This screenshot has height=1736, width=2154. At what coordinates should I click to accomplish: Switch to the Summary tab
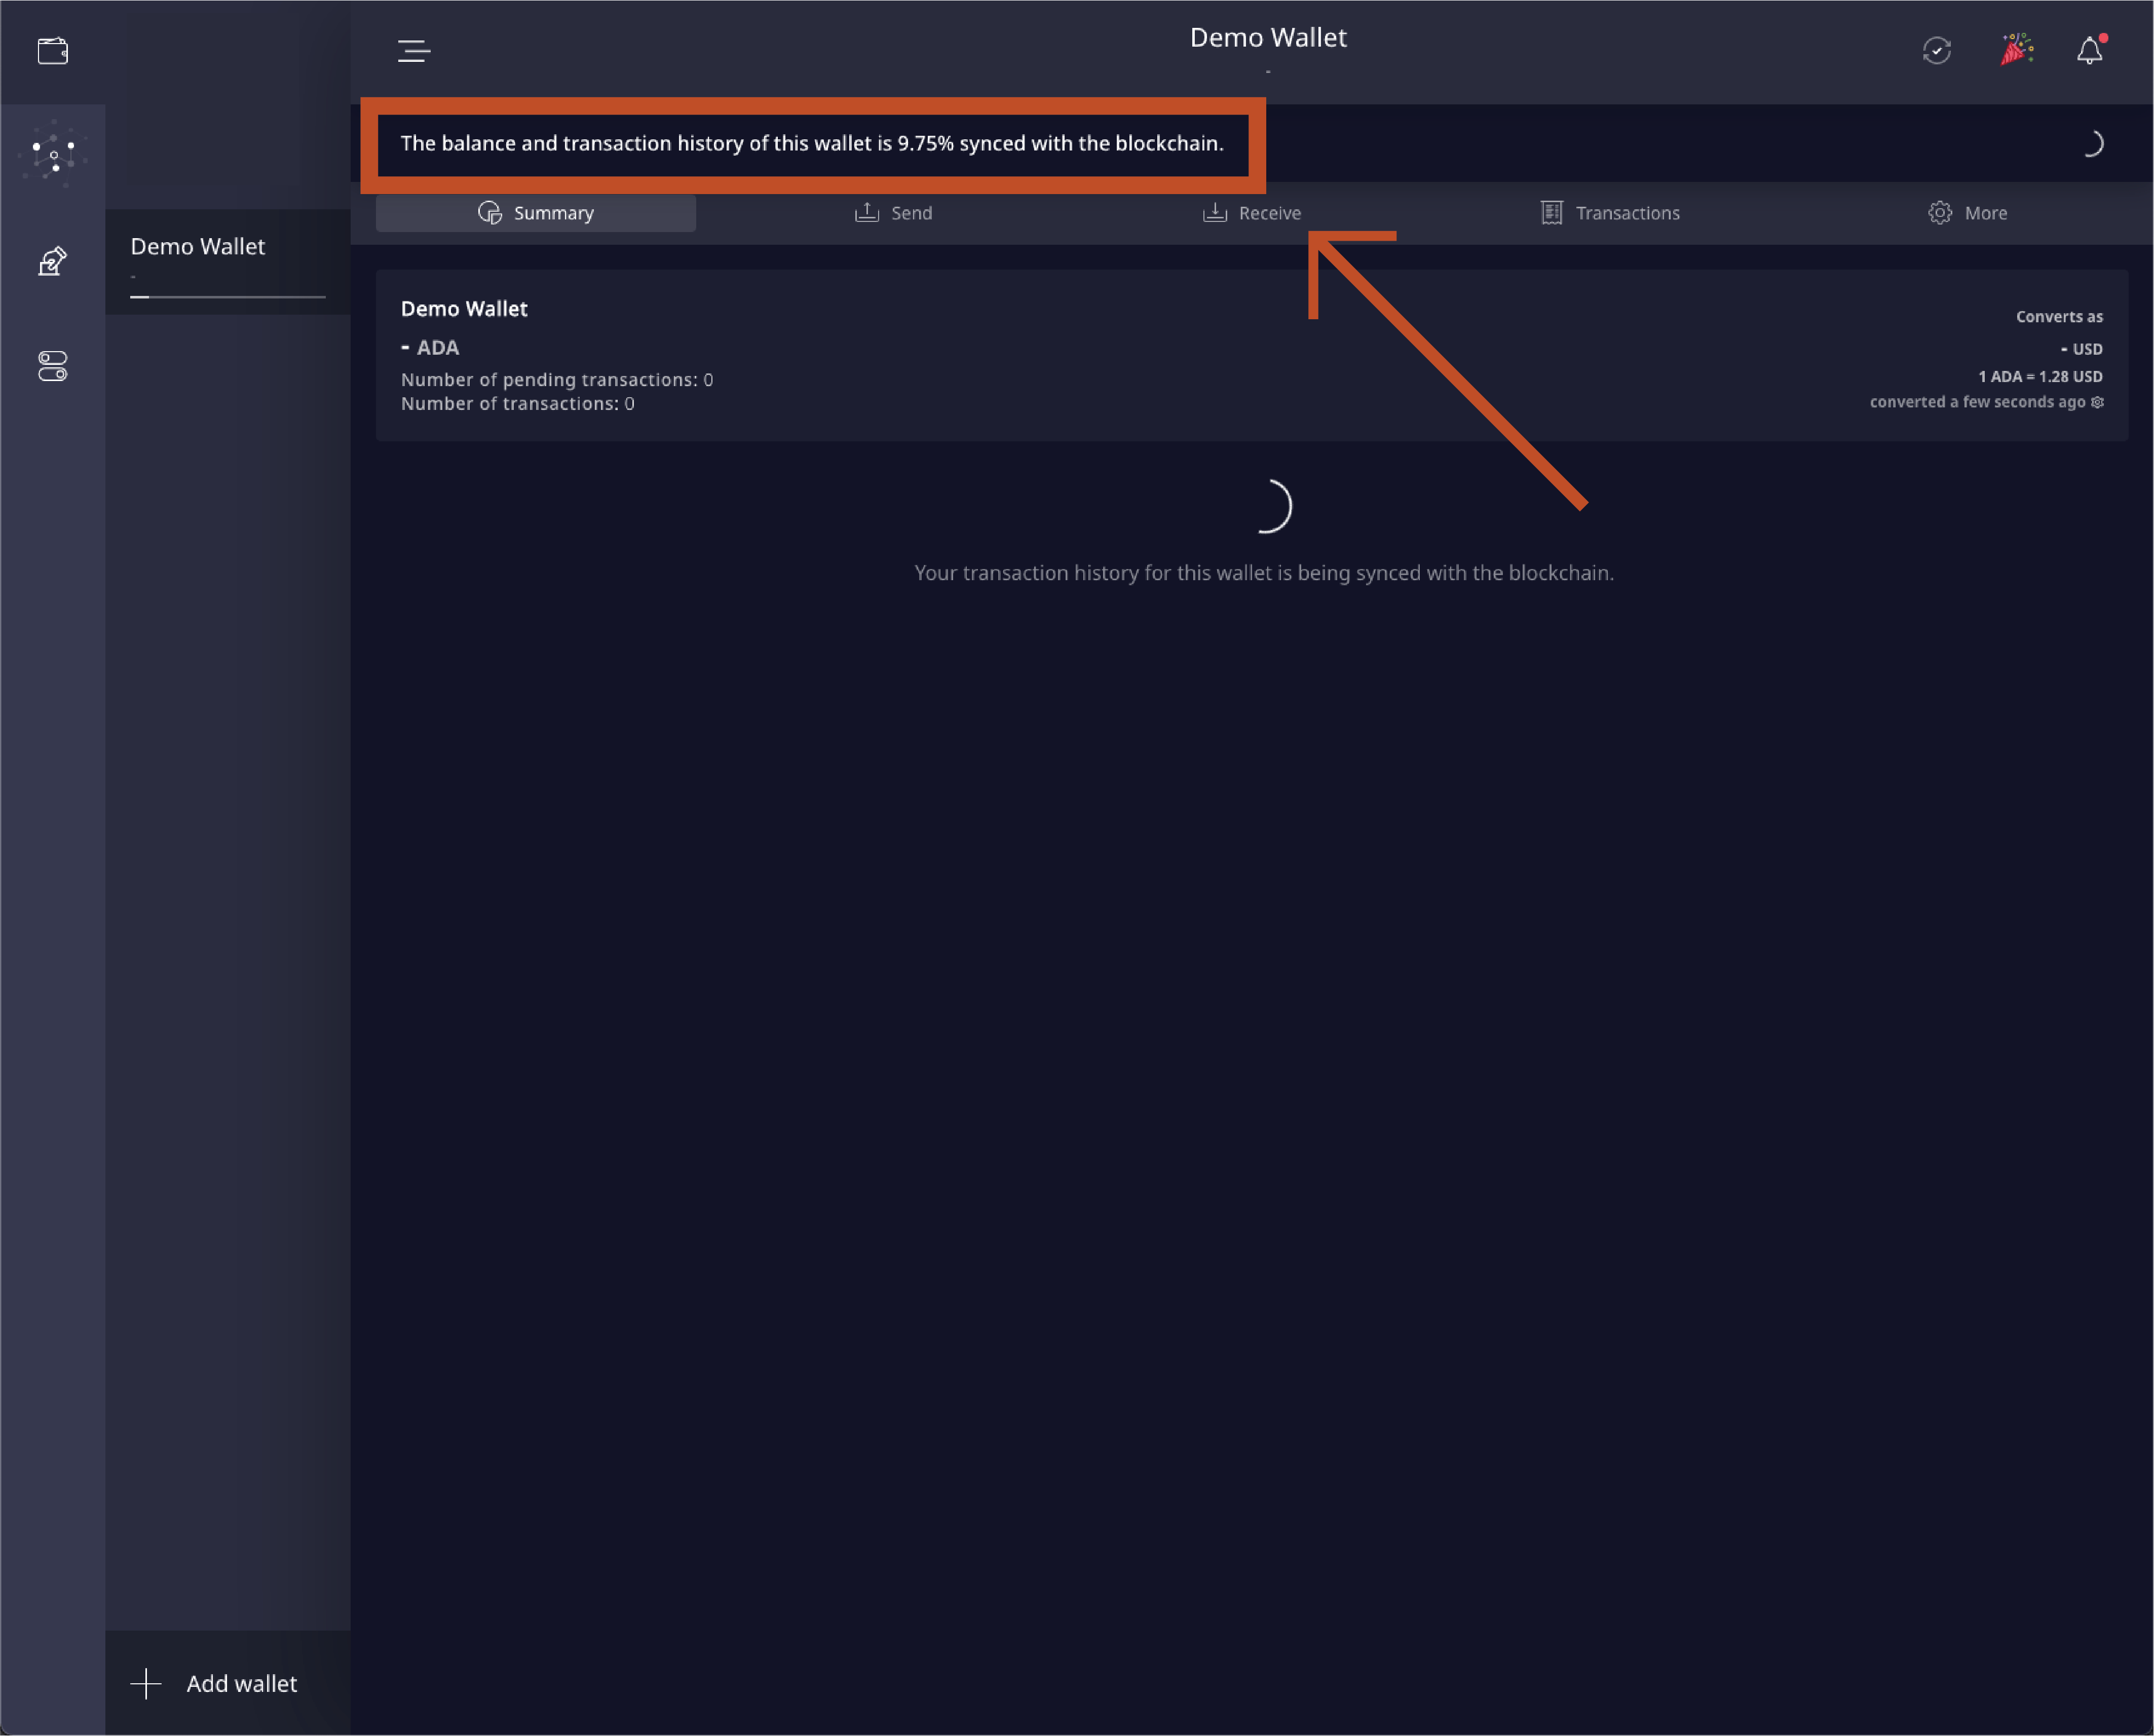coord(536,213)
